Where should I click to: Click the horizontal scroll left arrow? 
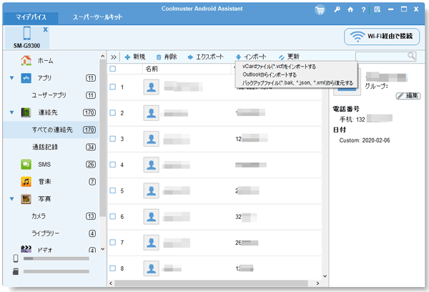(111, 283)
